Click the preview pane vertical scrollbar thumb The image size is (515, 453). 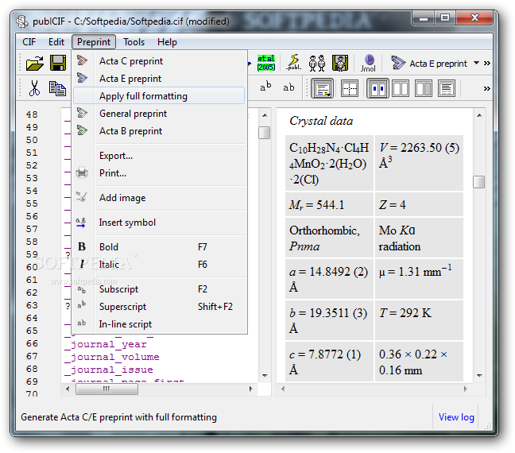[479, 182]
